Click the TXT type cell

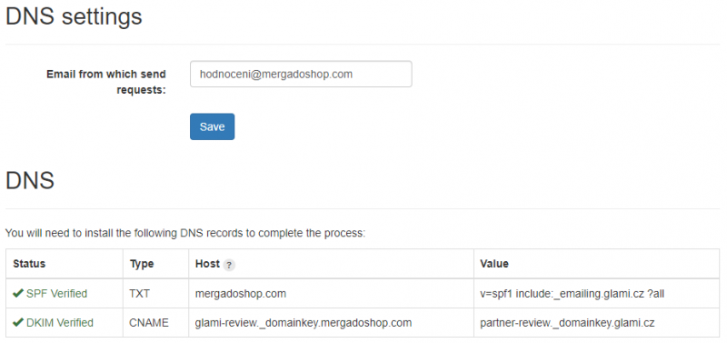[140, 294]
